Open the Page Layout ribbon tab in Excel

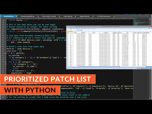pyautogui.click(x=78, y=28)
